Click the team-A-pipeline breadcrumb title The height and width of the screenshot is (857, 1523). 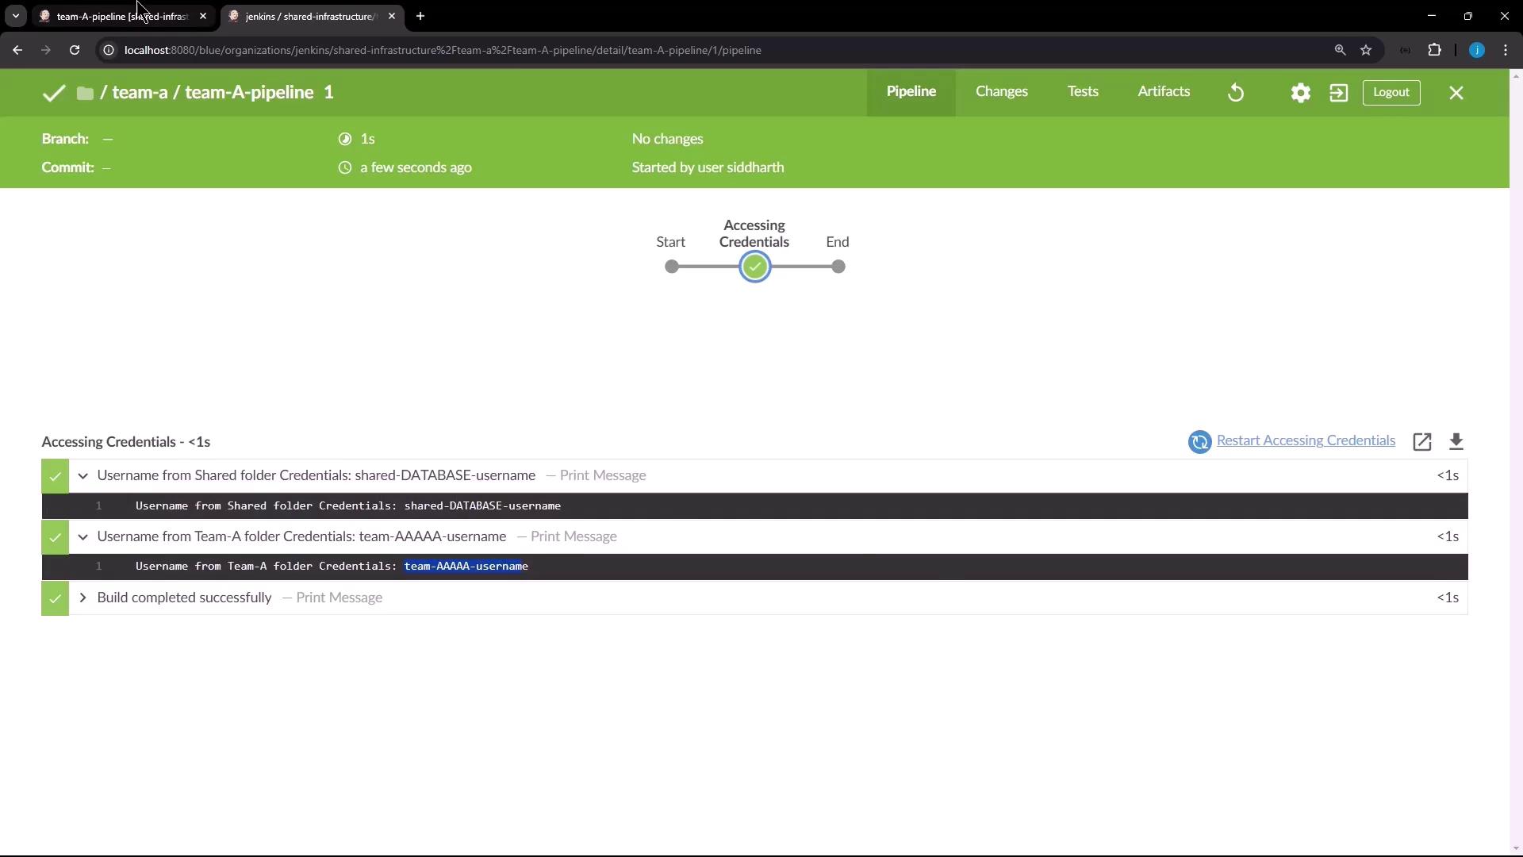coord(249,92)
